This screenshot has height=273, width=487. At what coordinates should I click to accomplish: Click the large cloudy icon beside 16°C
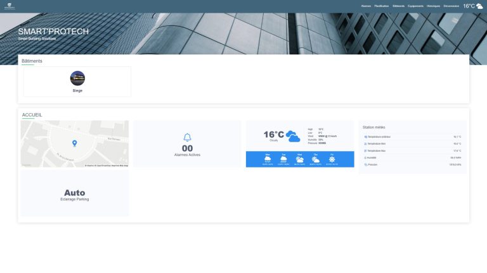pyautogui.click(x=293, y=136)
